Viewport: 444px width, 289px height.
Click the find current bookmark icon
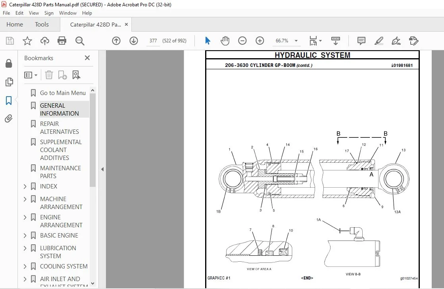click(x=76, y=75)
